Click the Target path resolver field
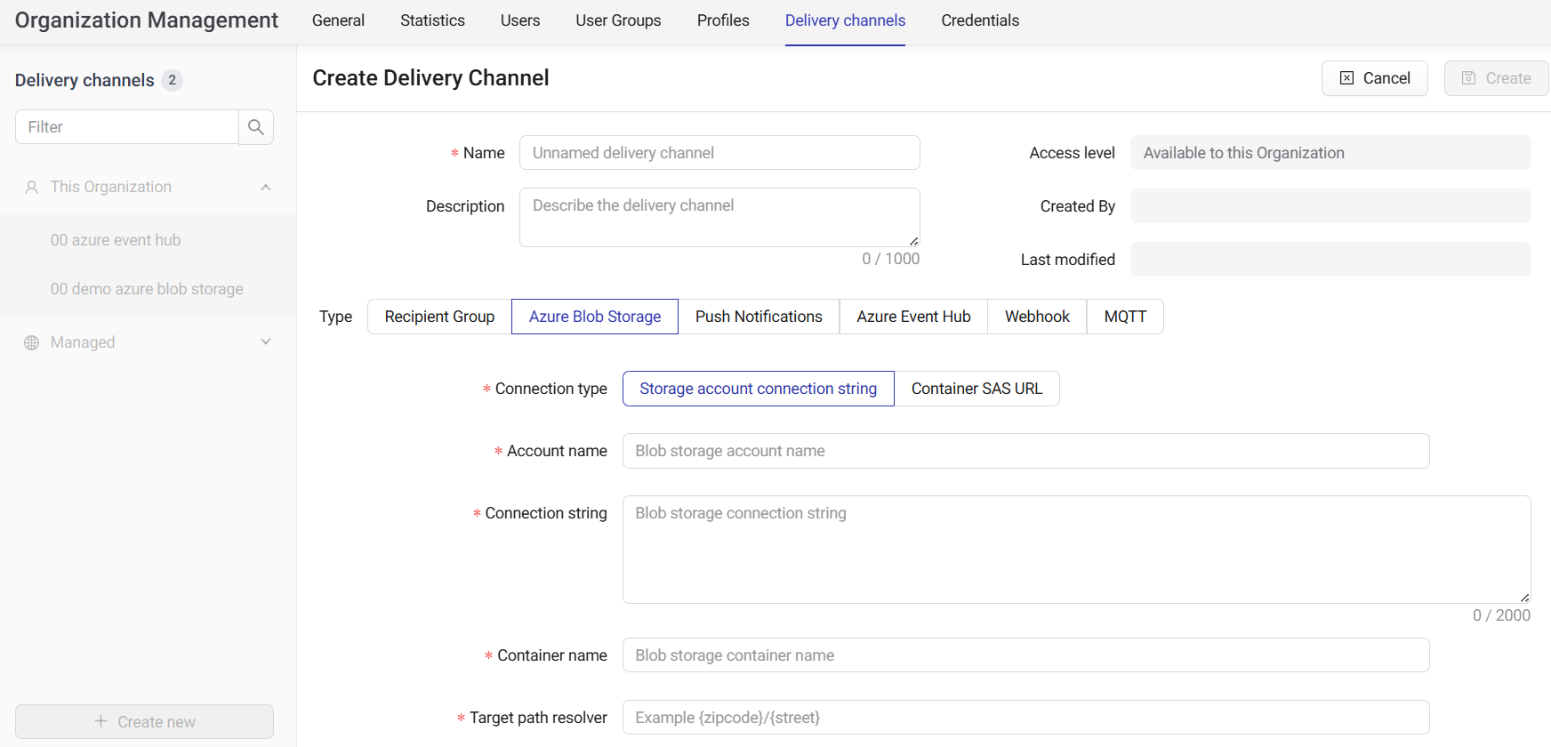 [x=1025, y=718]
